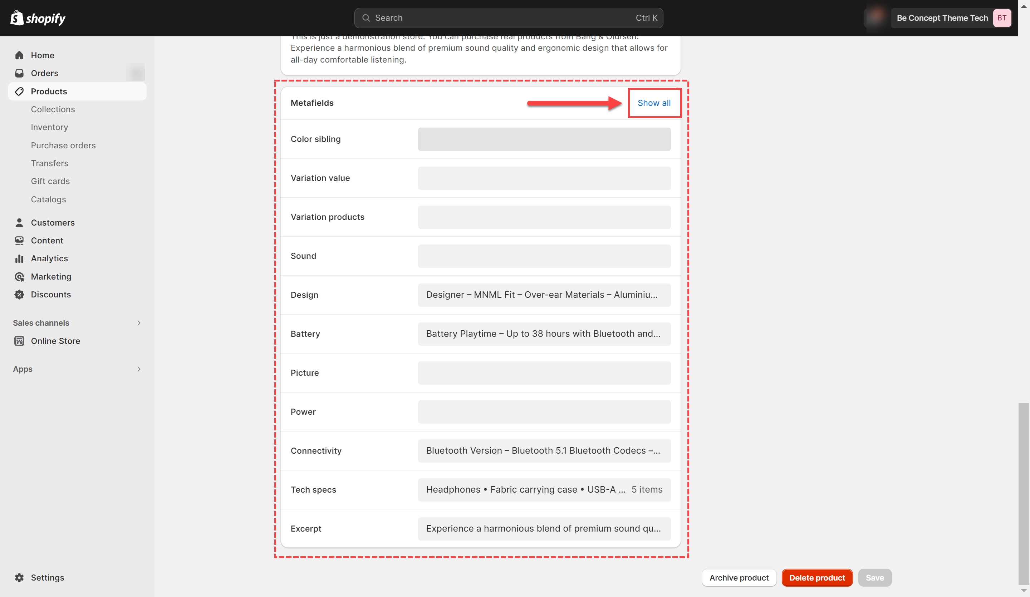
Task: Click the 'Metafields' heading text
Action: [x=312, y=103]
